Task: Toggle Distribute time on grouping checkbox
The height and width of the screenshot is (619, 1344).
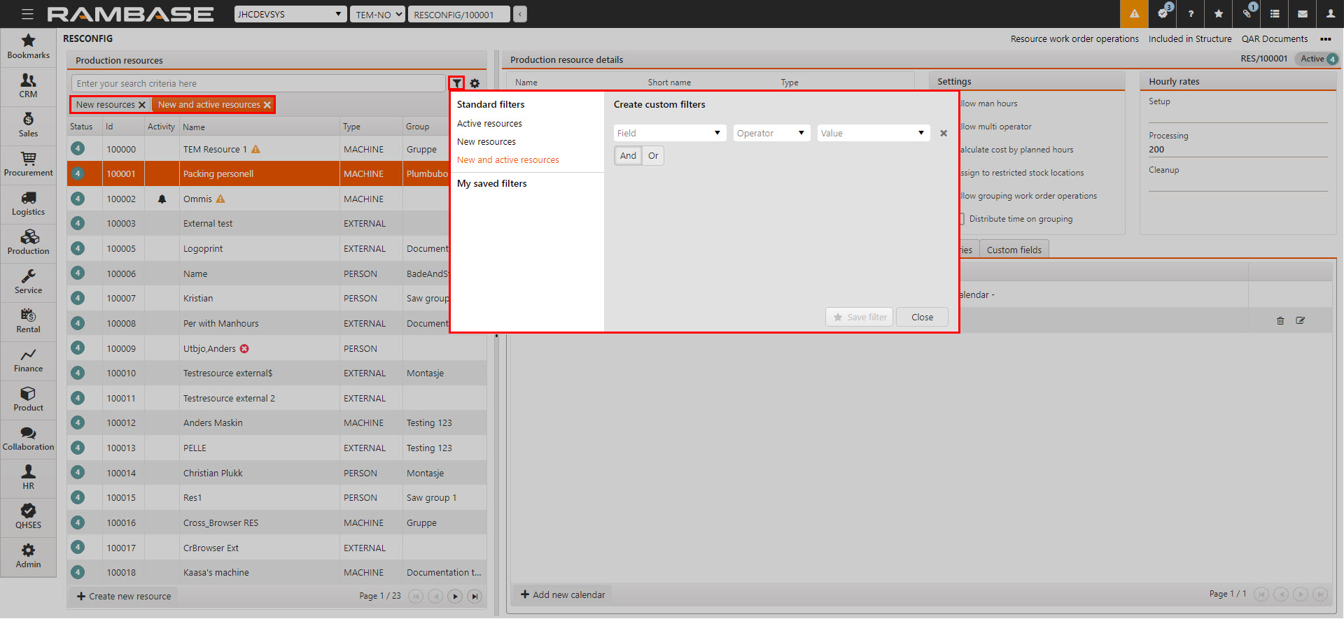Action: [962, 219]
